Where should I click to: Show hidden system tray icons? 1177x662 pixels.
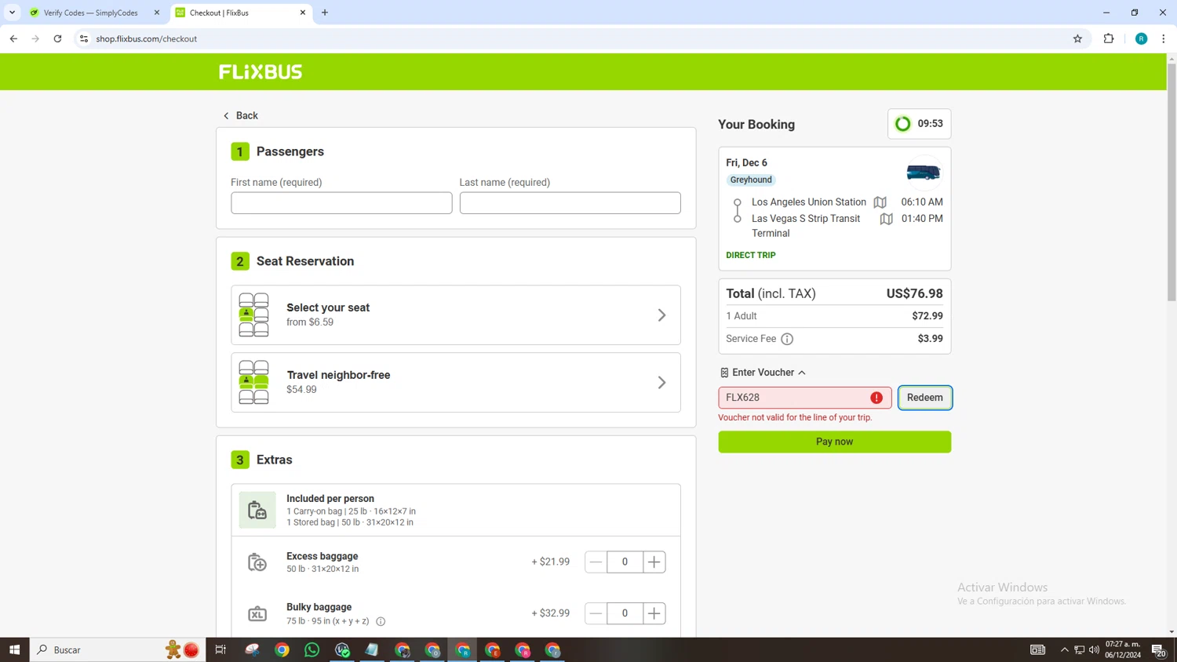1064,649
